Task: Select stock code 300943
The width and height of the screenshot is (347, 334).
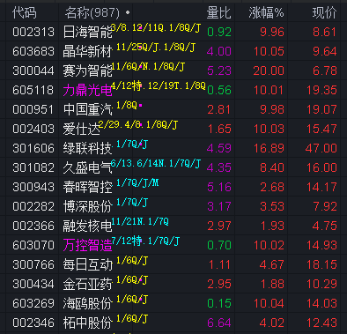Action: click(33, 187)
